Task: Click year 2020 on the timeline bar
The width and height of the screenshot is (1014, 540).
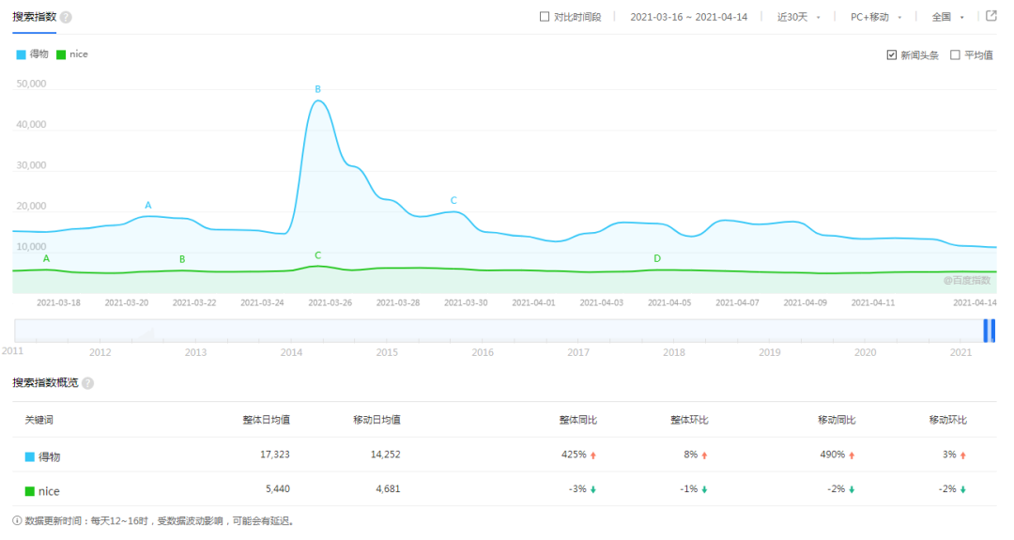Action: click(x=866, y=352)
